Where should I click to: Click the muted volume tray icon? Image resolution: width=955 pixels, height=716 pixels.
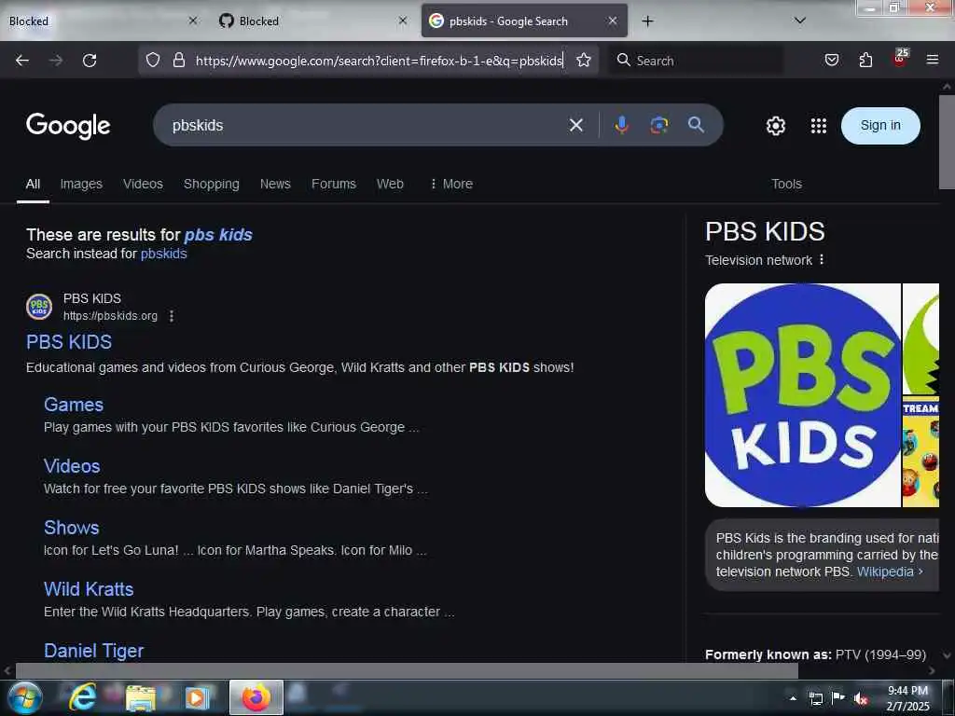click(x=861, y=698)
